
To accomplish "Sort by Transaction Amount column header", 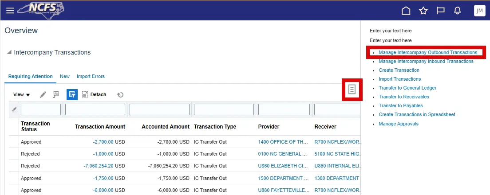I will (100, 127).
